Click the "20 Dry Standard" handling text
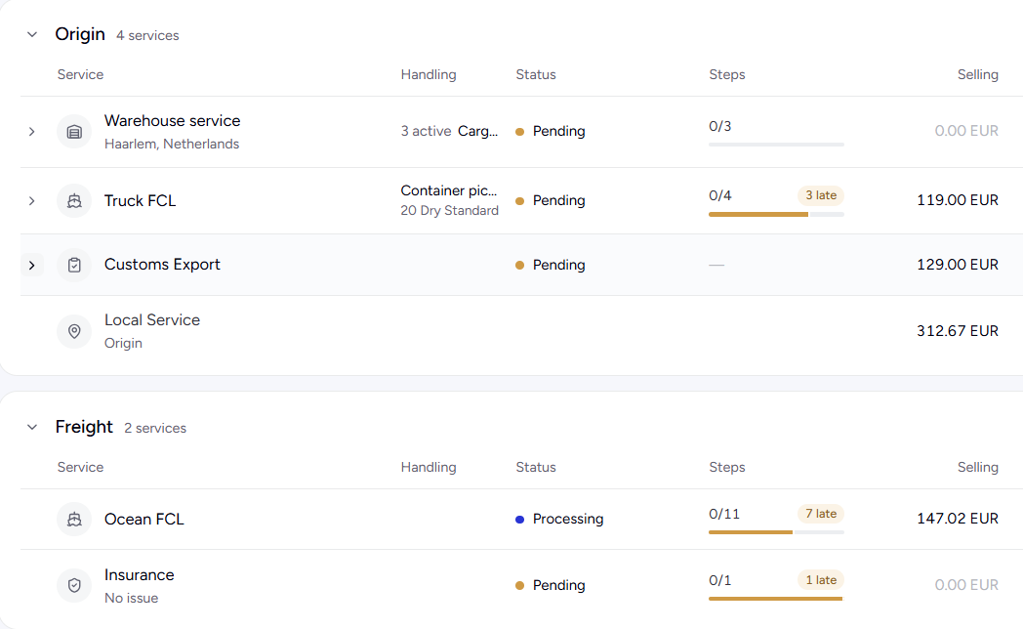The height and width of the screenshot is (629, 1023). 450,211
